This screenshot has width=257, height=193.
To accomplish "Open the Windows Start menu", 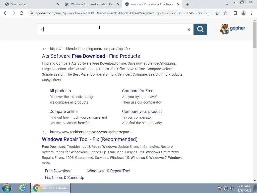I will [7, 188].
